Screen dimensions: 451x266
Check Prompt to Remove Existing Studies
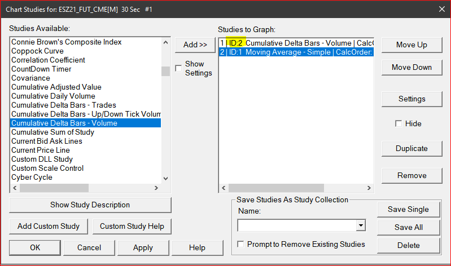[242, 244]
